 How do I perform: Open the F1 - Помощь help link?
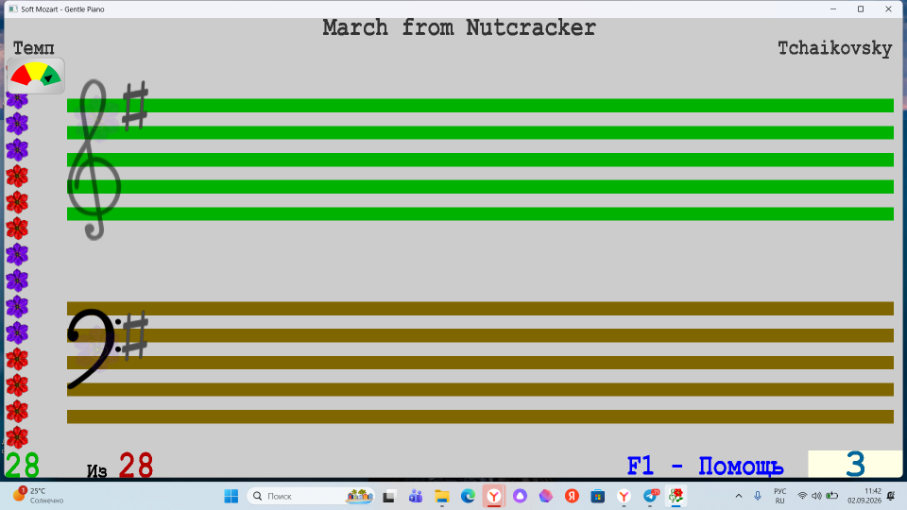pyautogui.click(x=705, y=466)
